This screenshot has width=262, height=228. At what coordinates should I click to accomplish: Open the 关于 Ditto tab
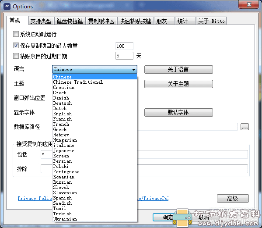(211, 21)
